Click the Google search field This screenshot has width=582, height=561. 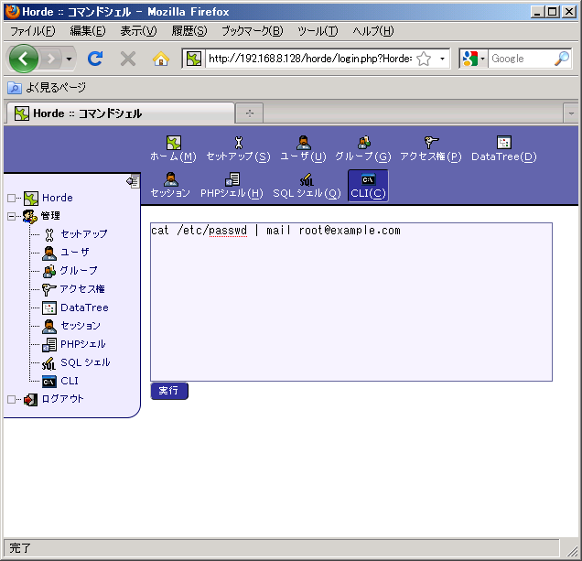[x=521, y=59]
